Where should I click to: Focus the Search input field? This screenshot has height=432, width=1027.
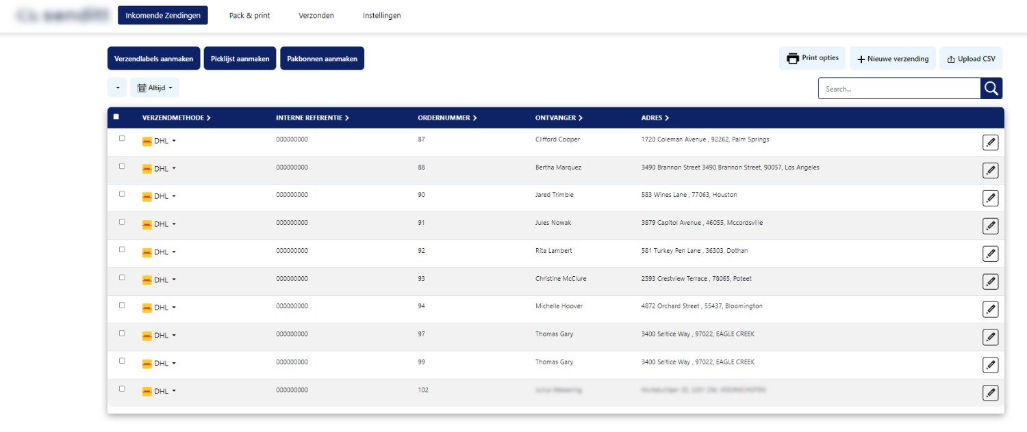(899, 89)
